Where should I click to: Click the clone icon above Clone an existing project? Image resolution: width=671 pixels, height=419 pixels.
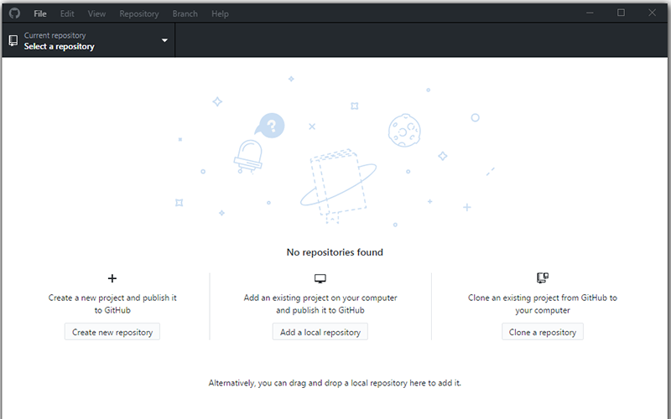click(x=543, y=278)
